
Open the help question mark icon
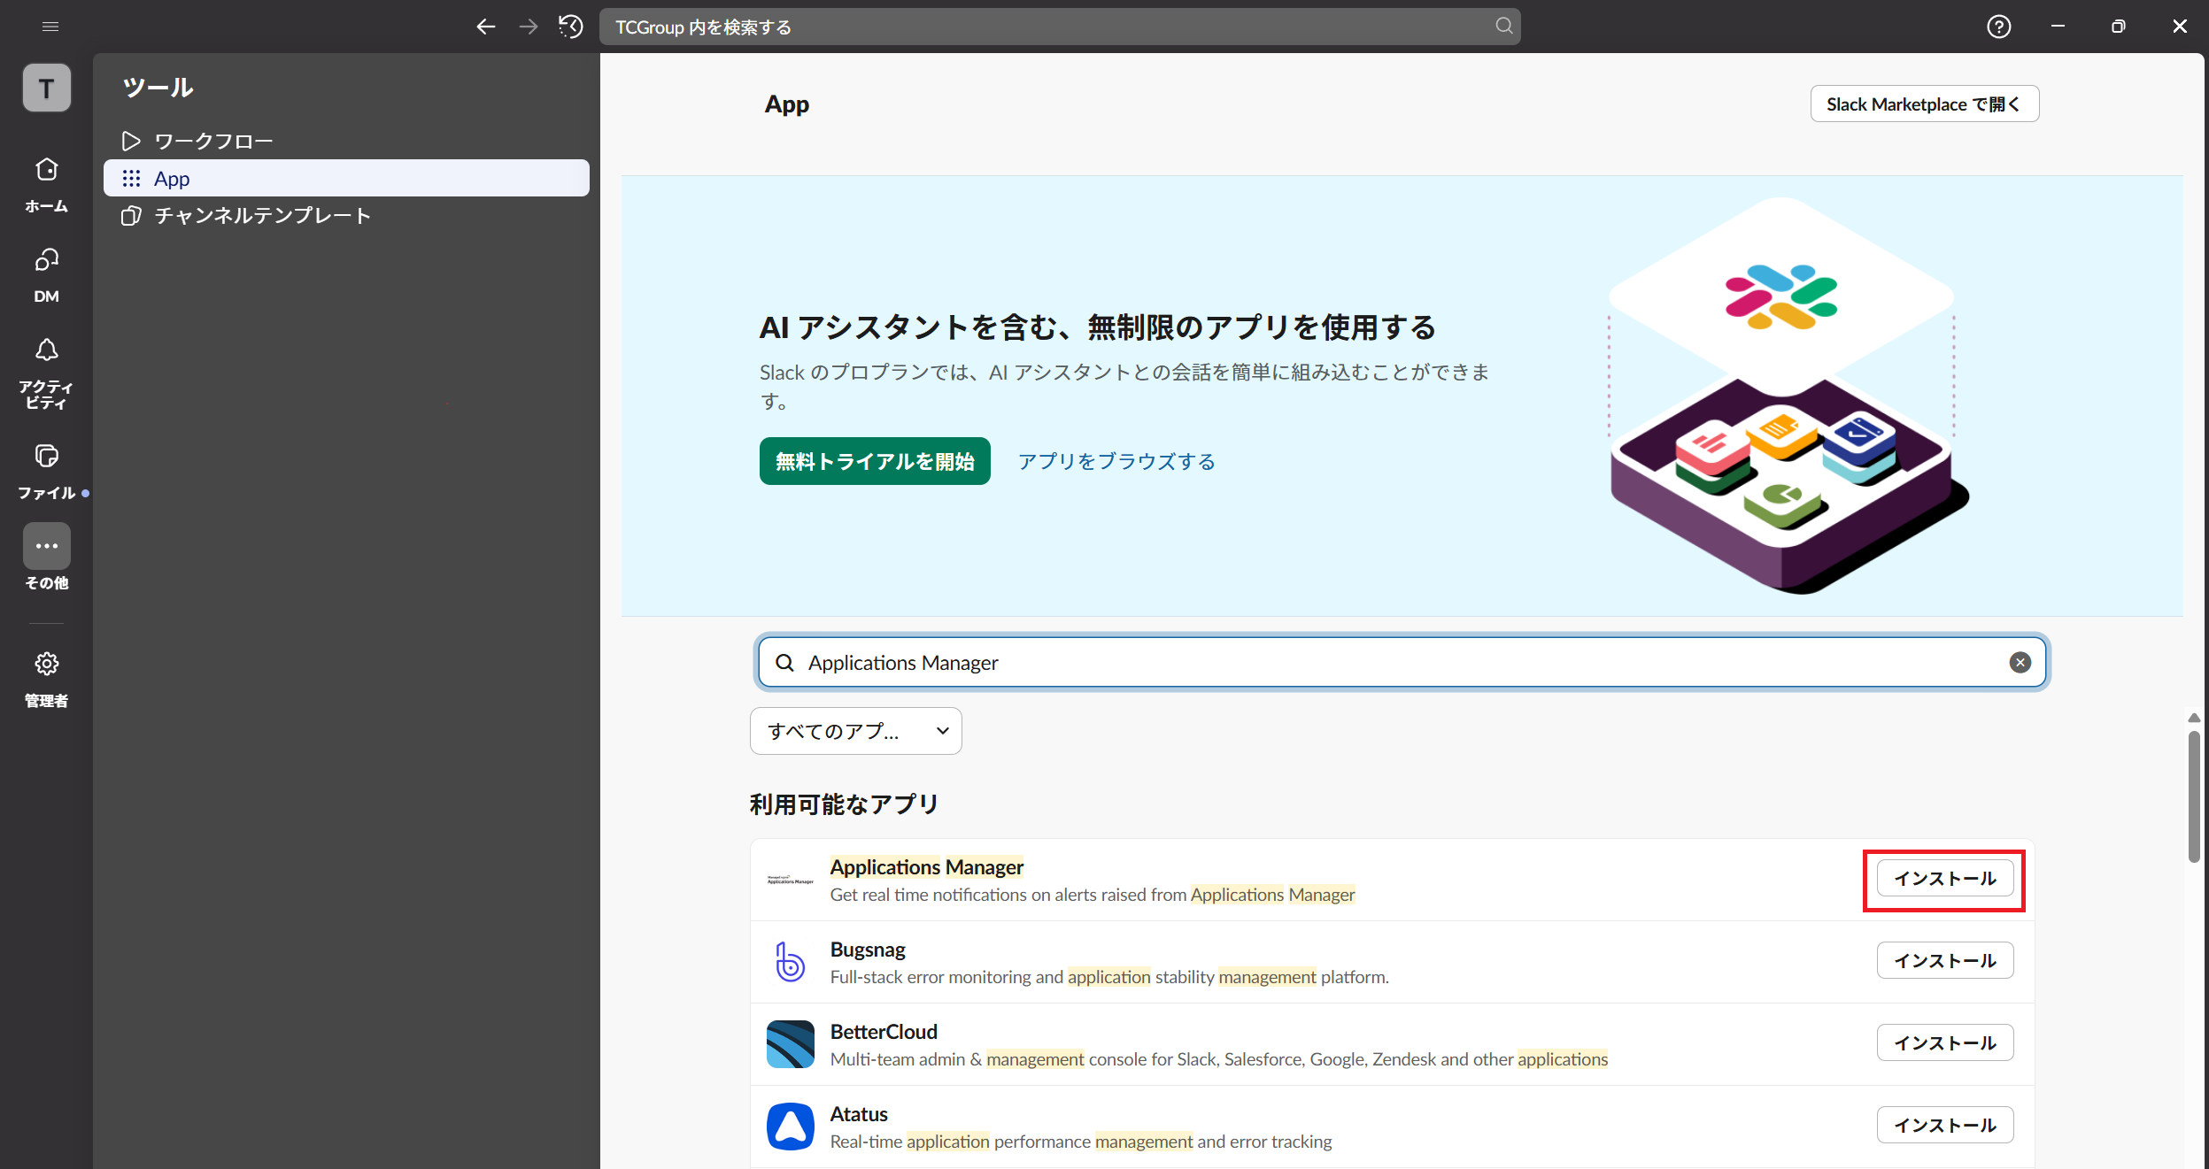coord(1998,27)
